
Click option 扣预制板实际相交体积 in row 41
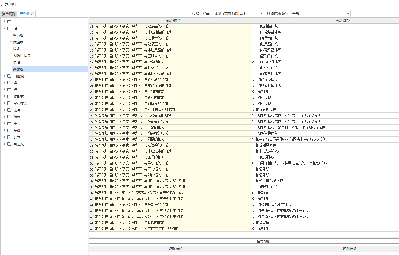[x=274, y=205]
